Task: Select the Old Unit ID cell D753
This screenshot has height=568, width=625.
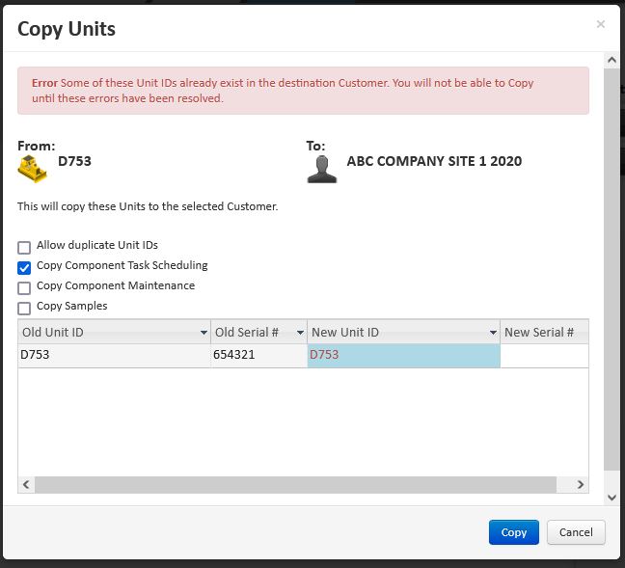Action: pos(114,355)
